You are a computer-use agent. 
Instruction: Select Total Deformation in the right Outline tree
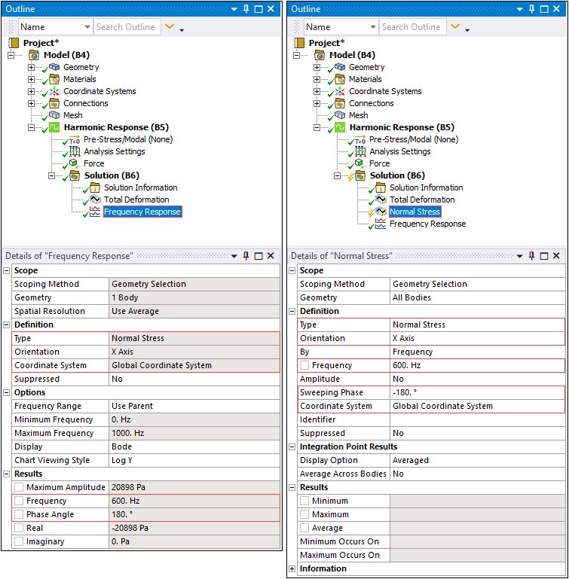pyautogui.click(x=421, y=200)
